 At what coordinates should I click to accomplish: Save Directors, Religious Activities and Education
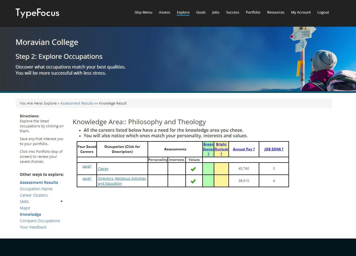[x=87, y=179]
